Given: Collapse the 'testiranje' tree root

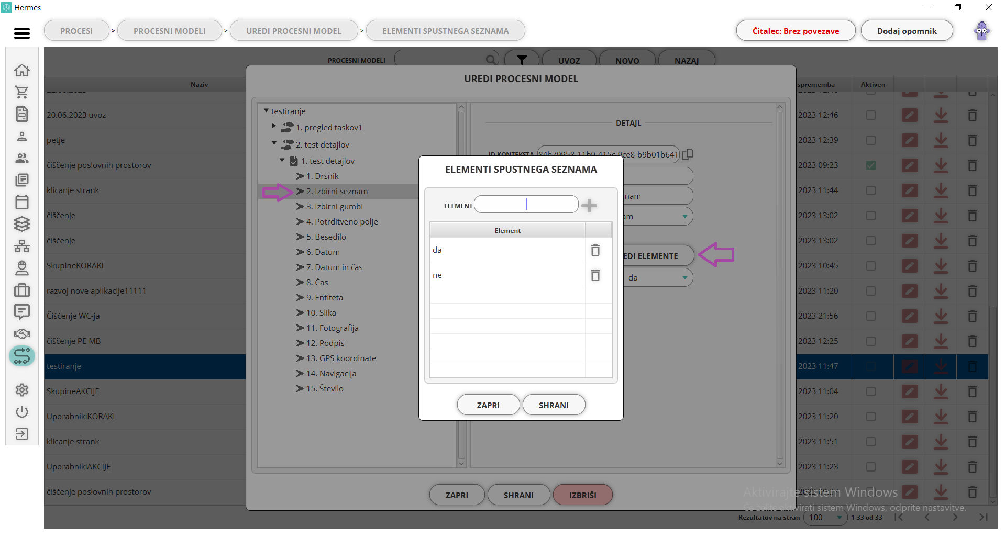Looking at the screenshot, I should pyautogui.click(x=267, y=110).
